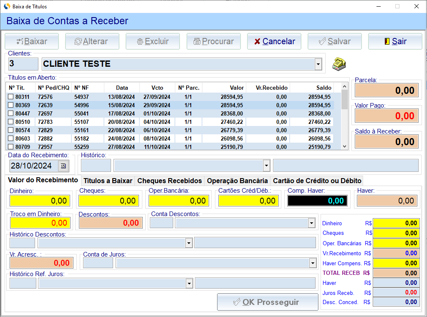427x317 pixels.
Task: Click the OK Prosseguir button
Action: coord(267,302)
